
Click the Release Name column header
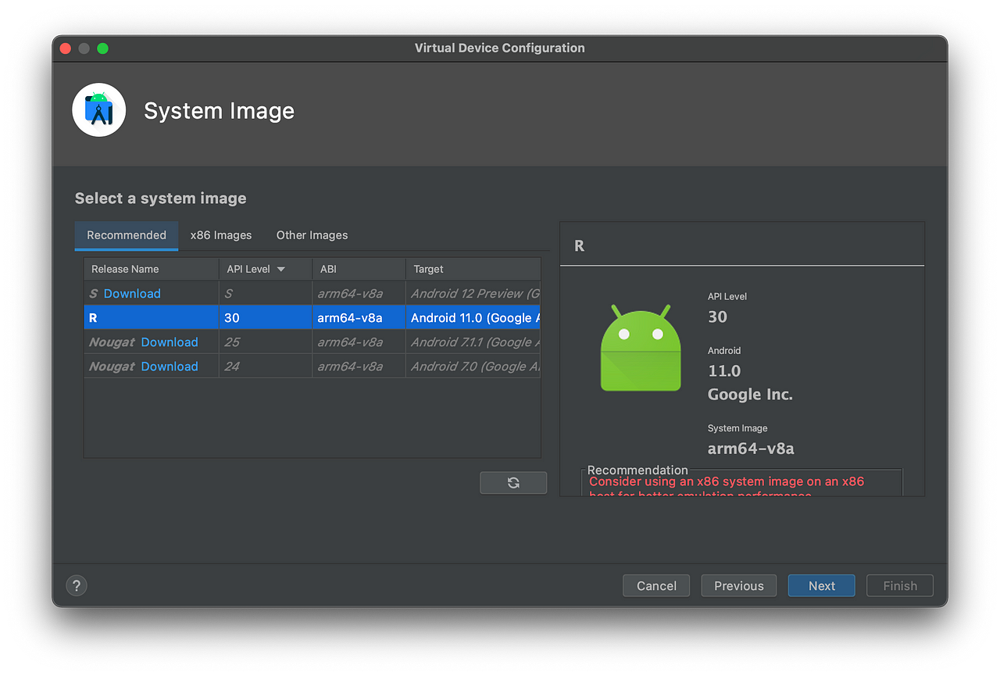[152, 269]
